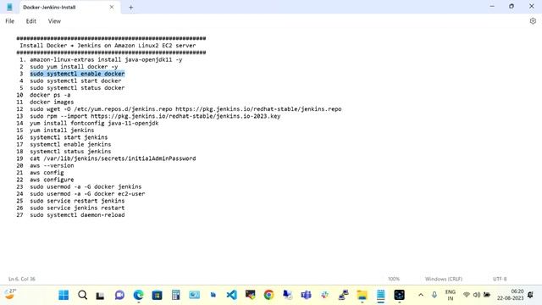The image size is (542, 305).
Task: Click the 'systemctl start jenkins' line
Action: [69, 137]
